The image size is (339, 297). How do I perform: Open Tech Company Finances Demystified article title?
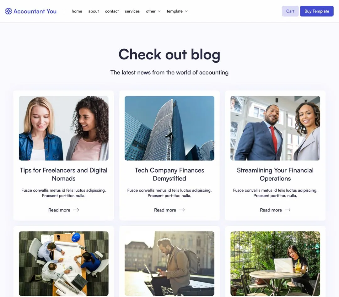click(x=169, y=174)
